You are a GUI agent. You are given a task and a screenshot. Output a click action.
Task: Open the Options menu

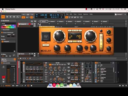coord(86,14)
